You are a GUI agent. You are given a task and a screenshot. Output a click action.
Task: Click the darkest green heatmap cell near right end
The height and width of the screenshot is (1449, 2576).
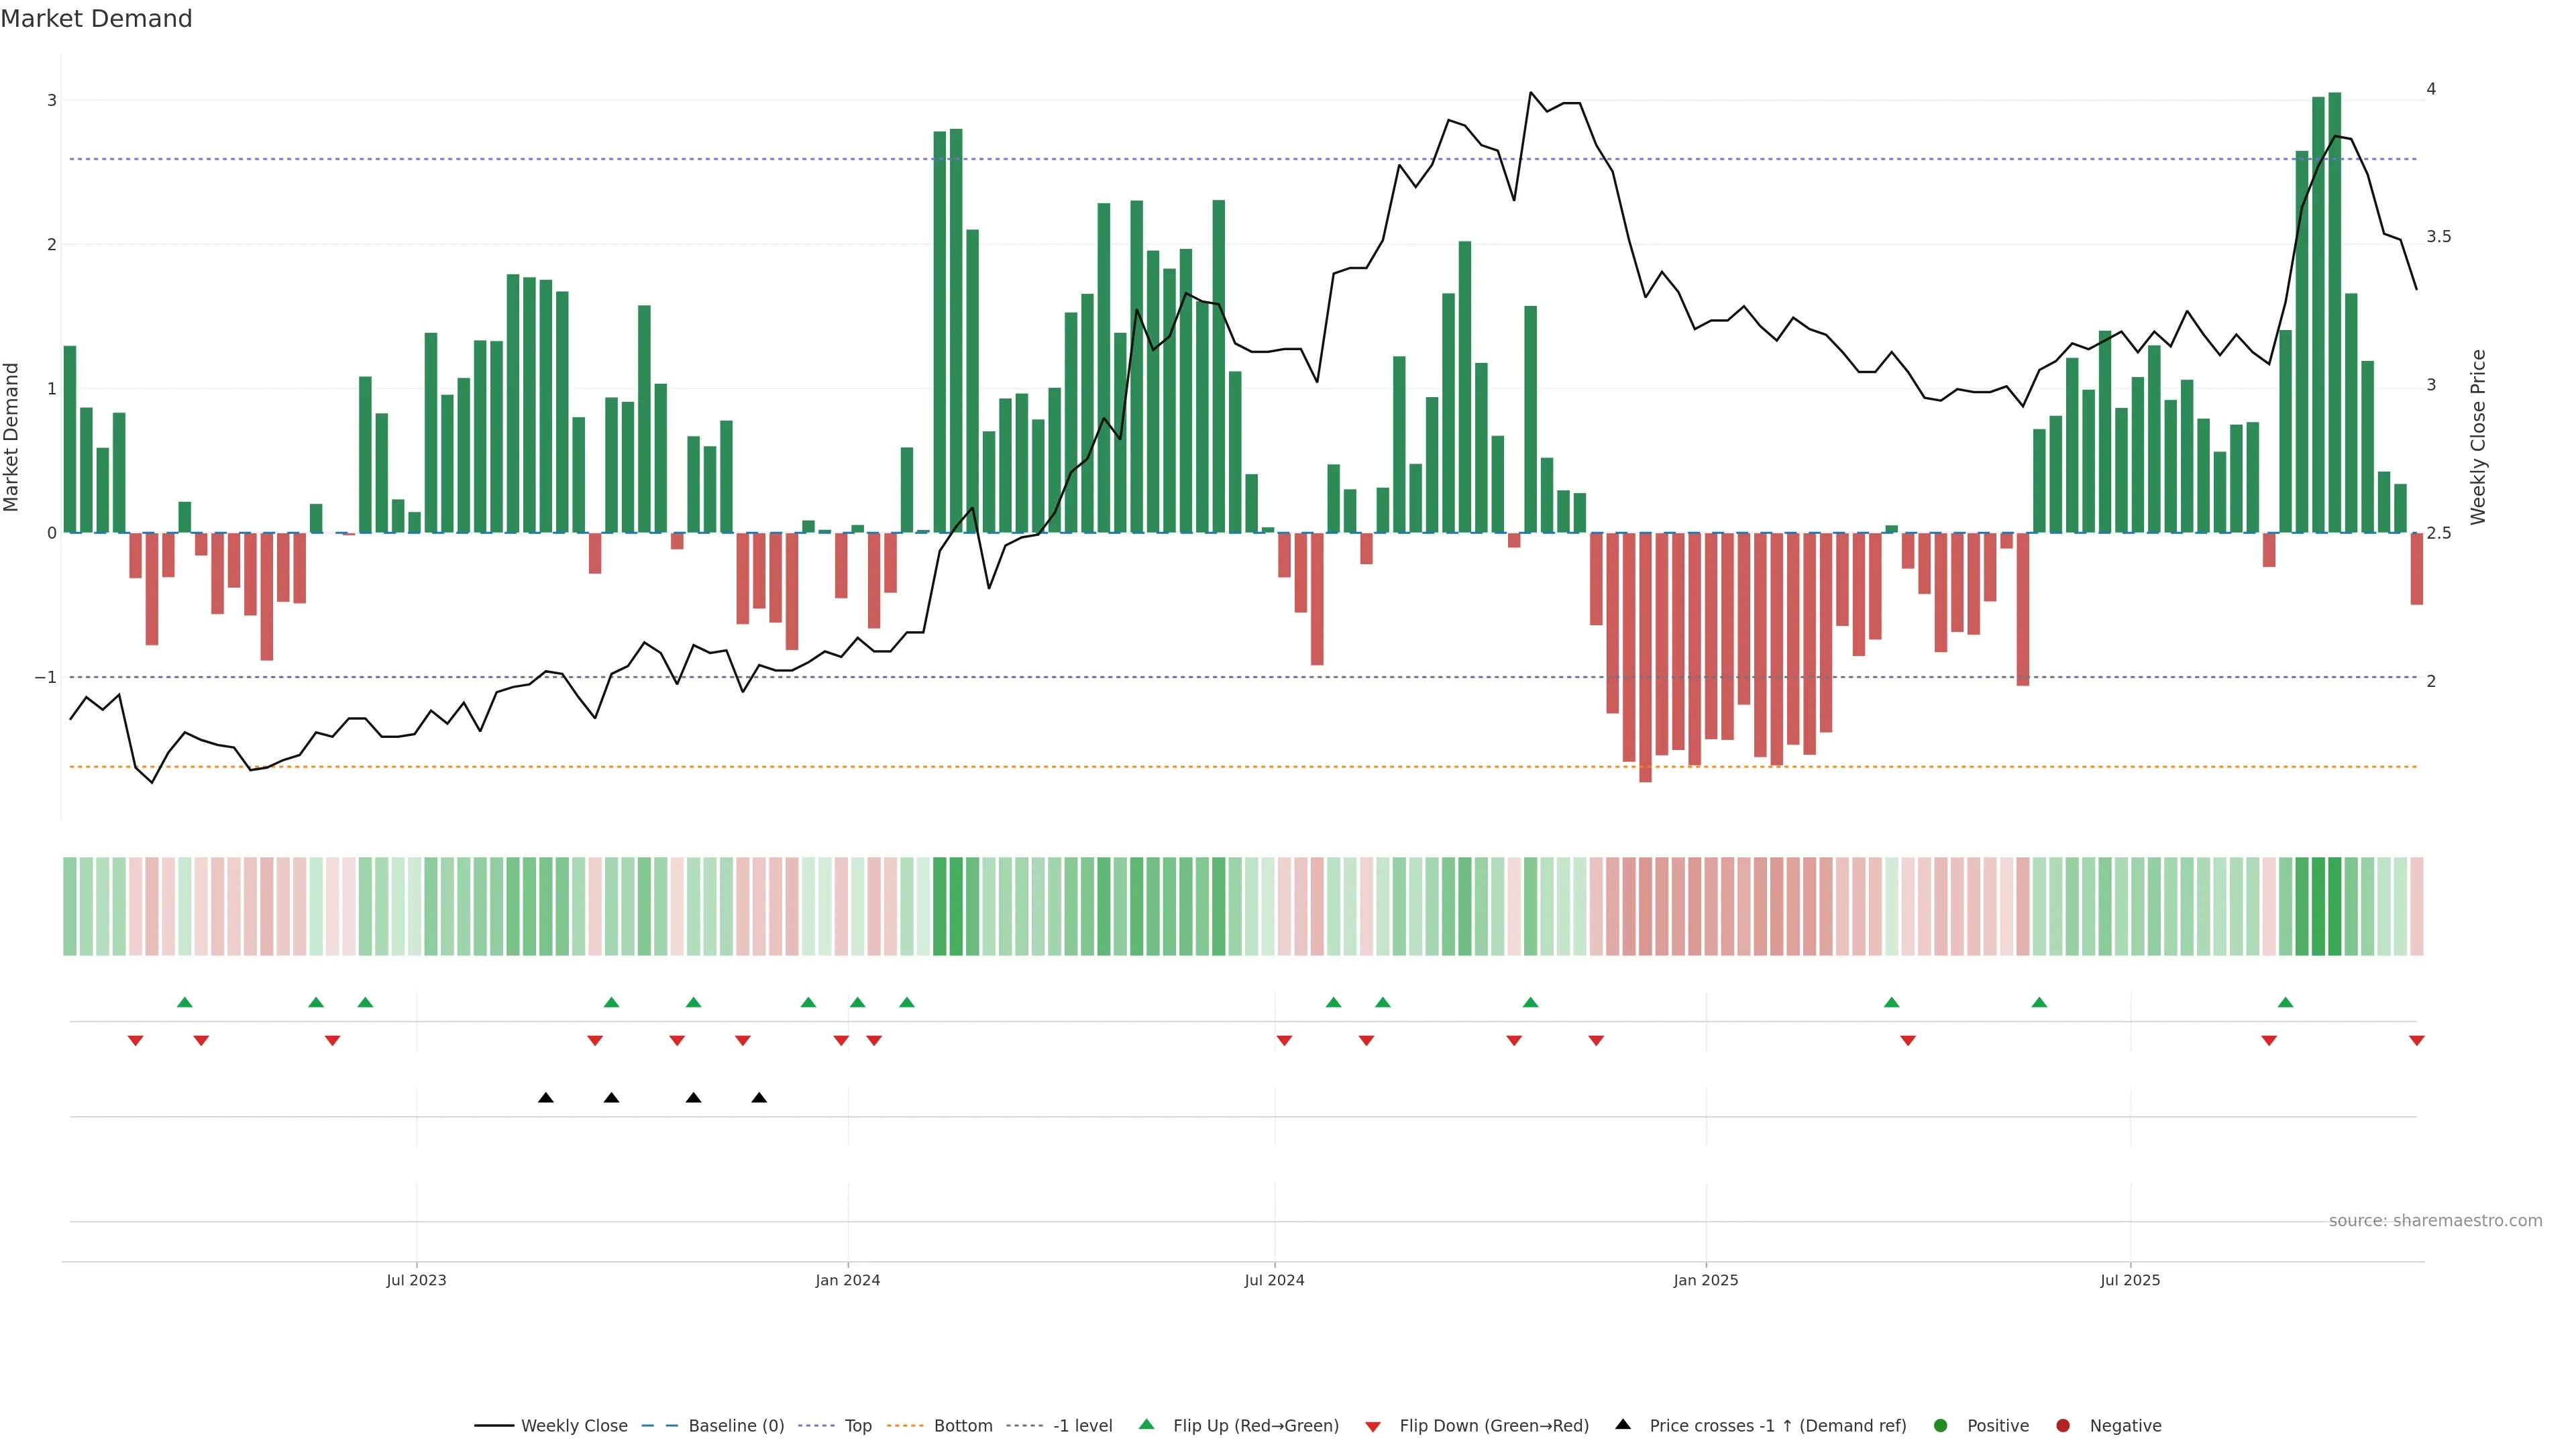2335,906
